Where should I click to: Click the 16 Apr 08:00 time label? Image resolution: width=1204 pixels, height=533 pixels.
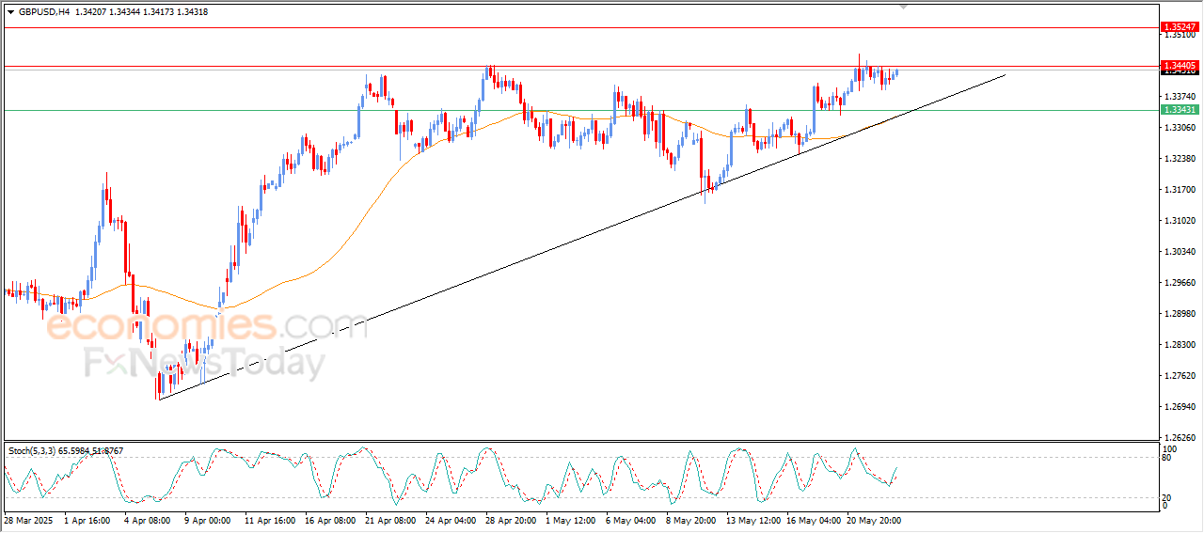tap(329, 519)
